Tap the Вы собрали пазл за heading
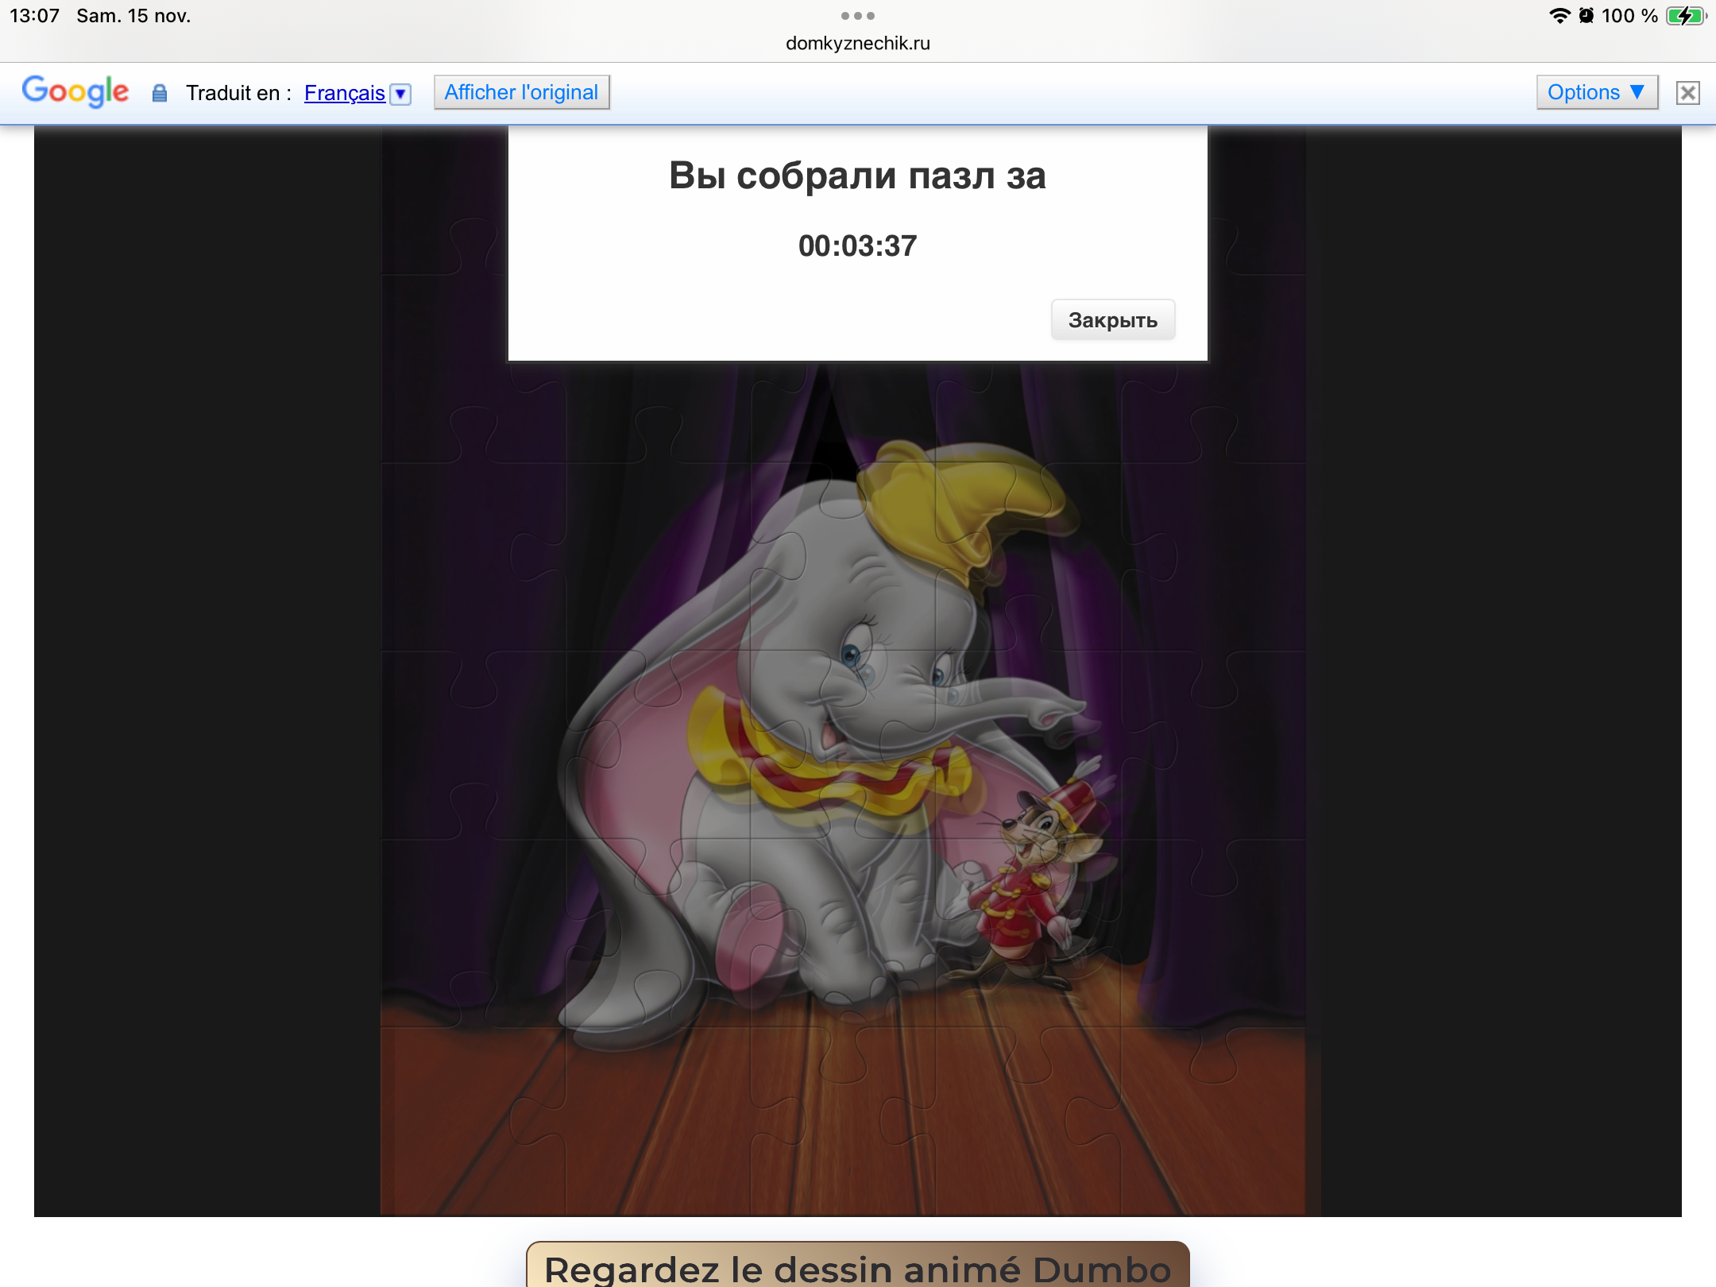The width and height of the screenshot is (1716, 1287). coord(857,176)
